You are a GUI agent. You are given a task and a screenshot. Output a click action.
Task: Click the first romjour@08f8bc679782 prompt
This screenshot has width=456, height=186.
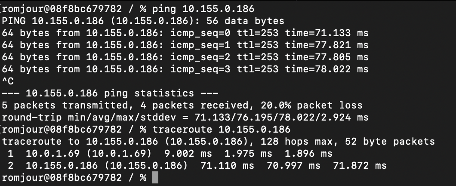pos(62,9)
